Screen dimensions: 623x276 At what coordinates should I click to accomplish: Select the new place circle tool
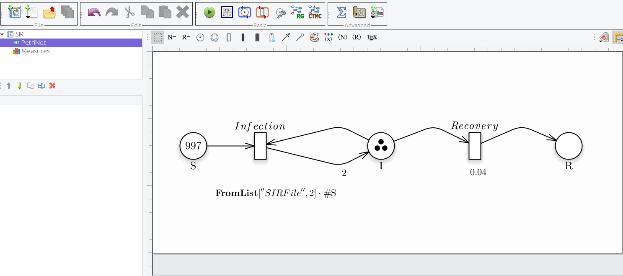(x=200, y=37)
